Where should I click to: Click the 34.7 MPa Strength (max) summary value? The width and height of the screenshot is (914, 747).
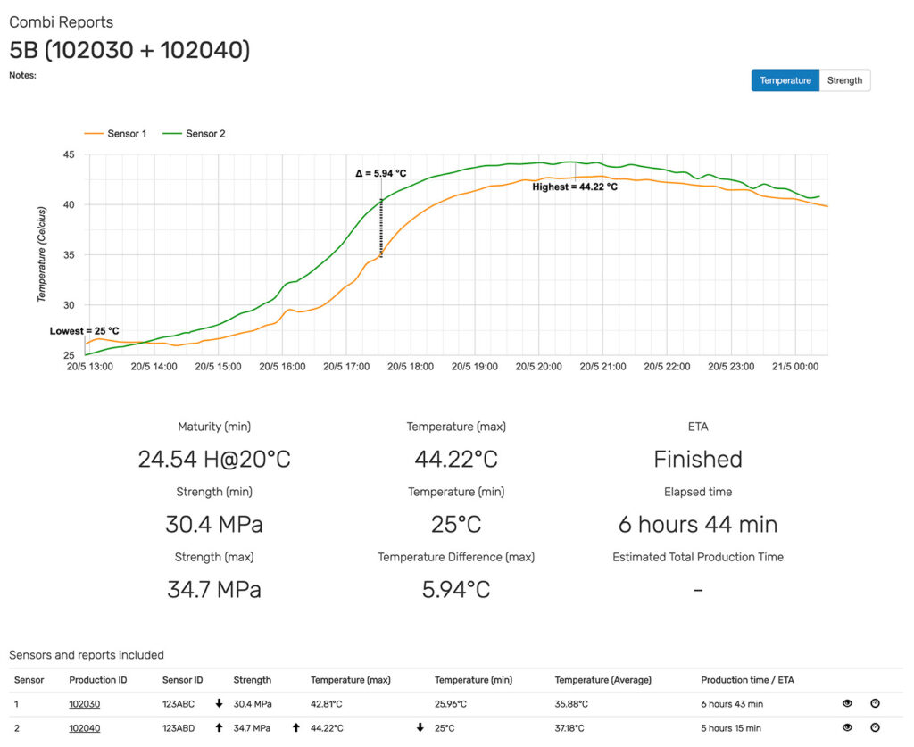214,590
